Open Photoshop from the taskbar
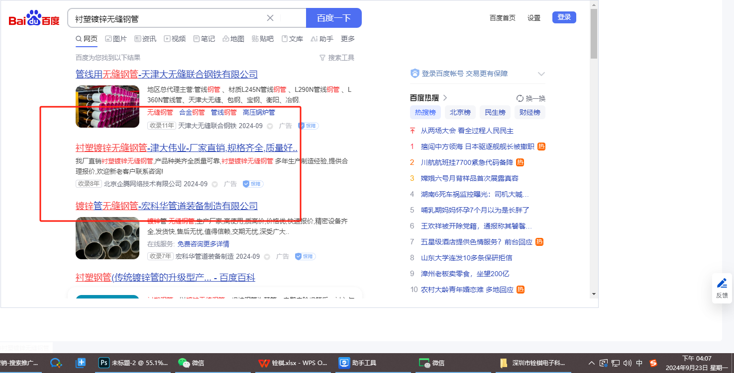Screen dimensions: 734x373 click(x=104, y=363)
